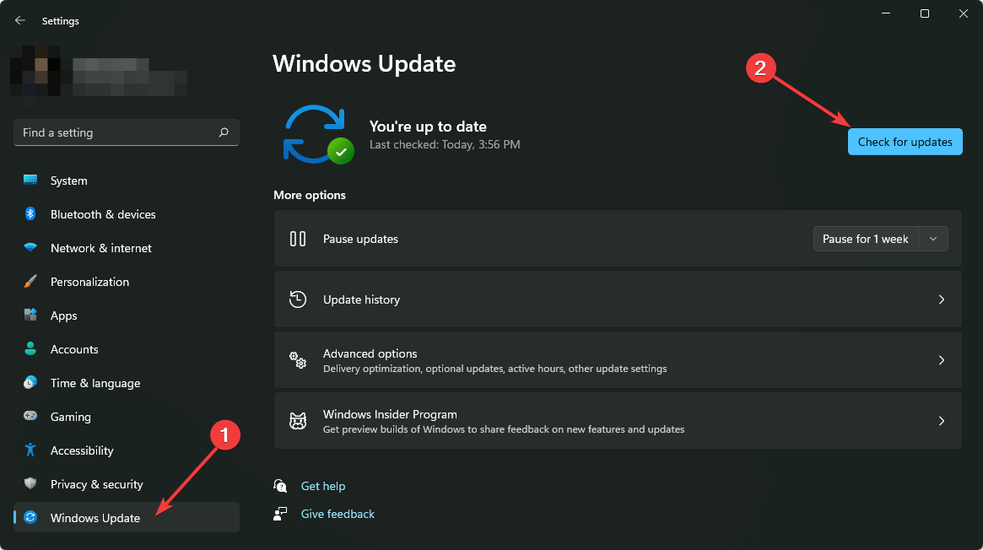Open the System settings icon
The width and height of the screenshot is (983, 550).
coord(29,180)
